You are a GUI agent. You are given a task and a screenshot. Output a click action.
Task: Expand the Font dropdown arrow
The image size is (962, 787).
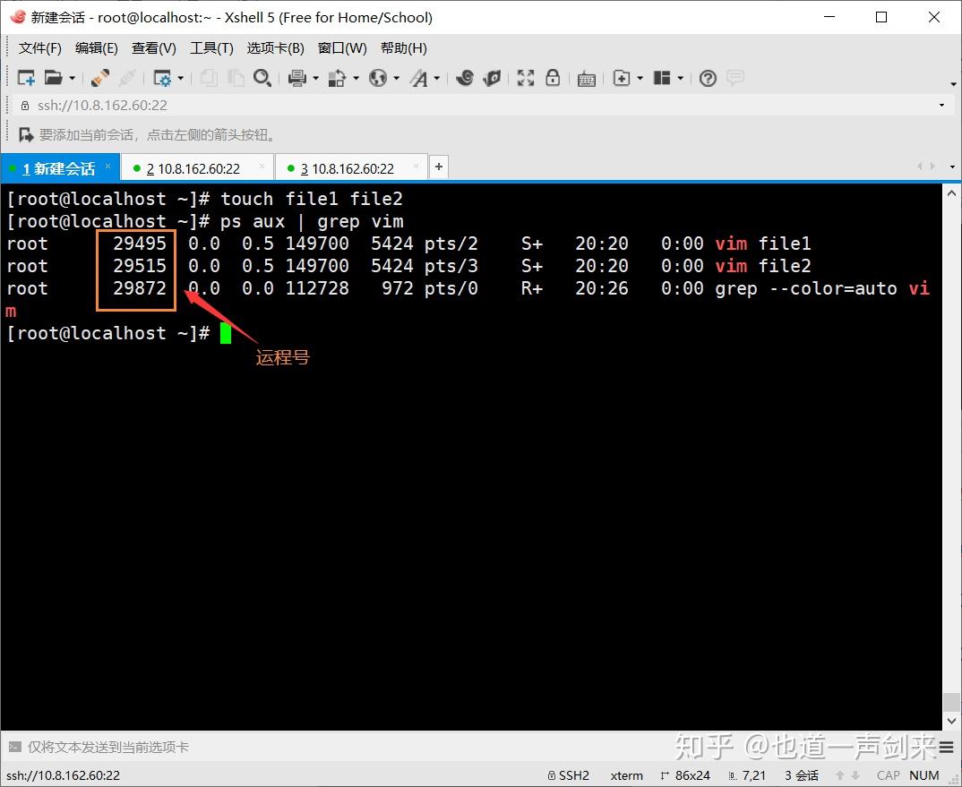437,79
